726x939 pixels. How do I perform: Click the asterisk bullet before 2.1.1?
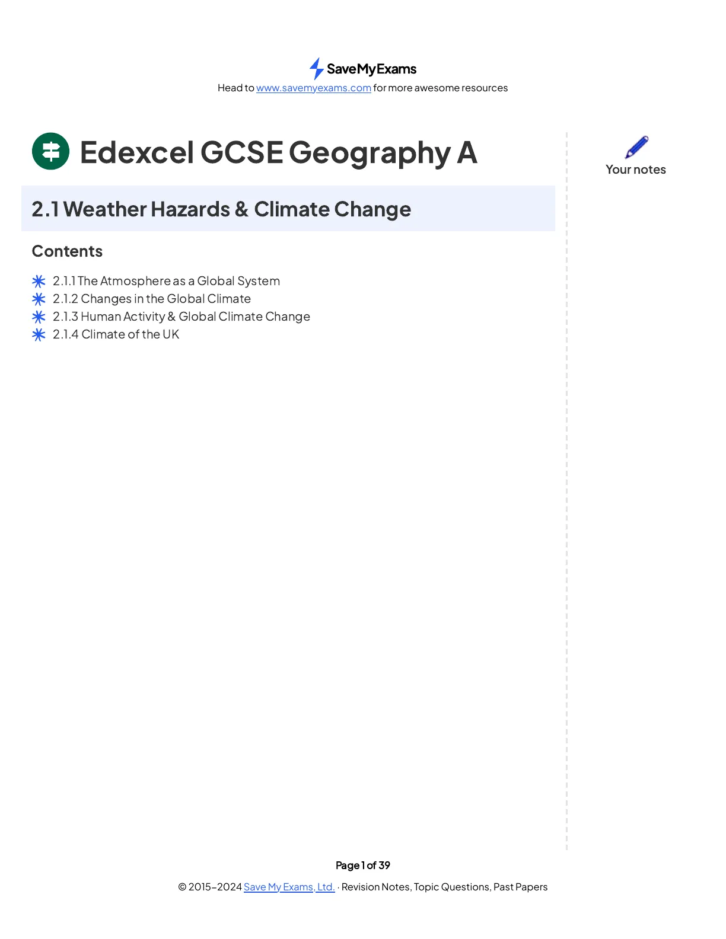(39, 281)
